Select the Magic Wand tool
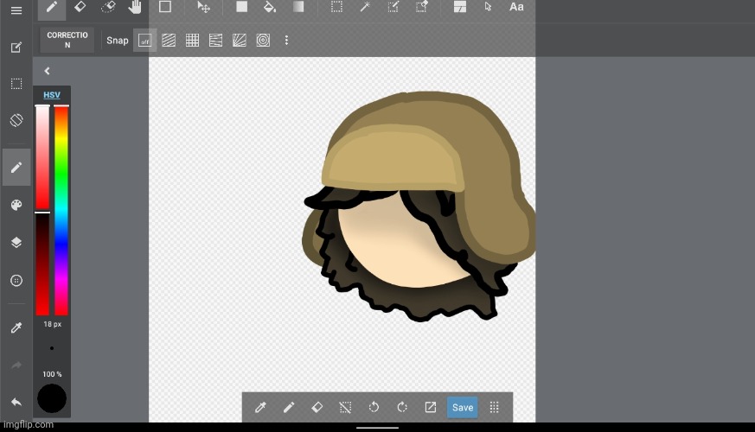The width and height of the screenshot is (755, 432). tap(365, 7)
